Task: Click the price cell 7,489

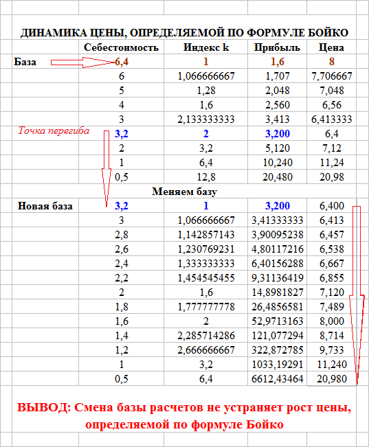Action: [331, 306]
